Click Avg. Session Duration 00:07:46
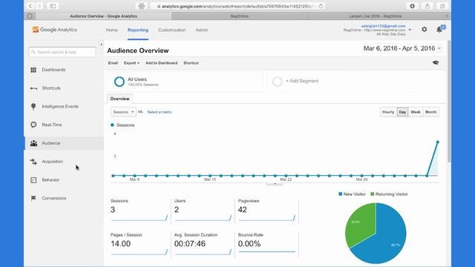 point(190,244)
